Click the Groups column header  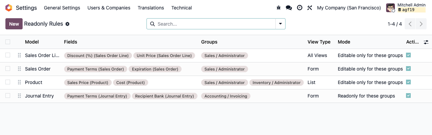coord(209,42)
